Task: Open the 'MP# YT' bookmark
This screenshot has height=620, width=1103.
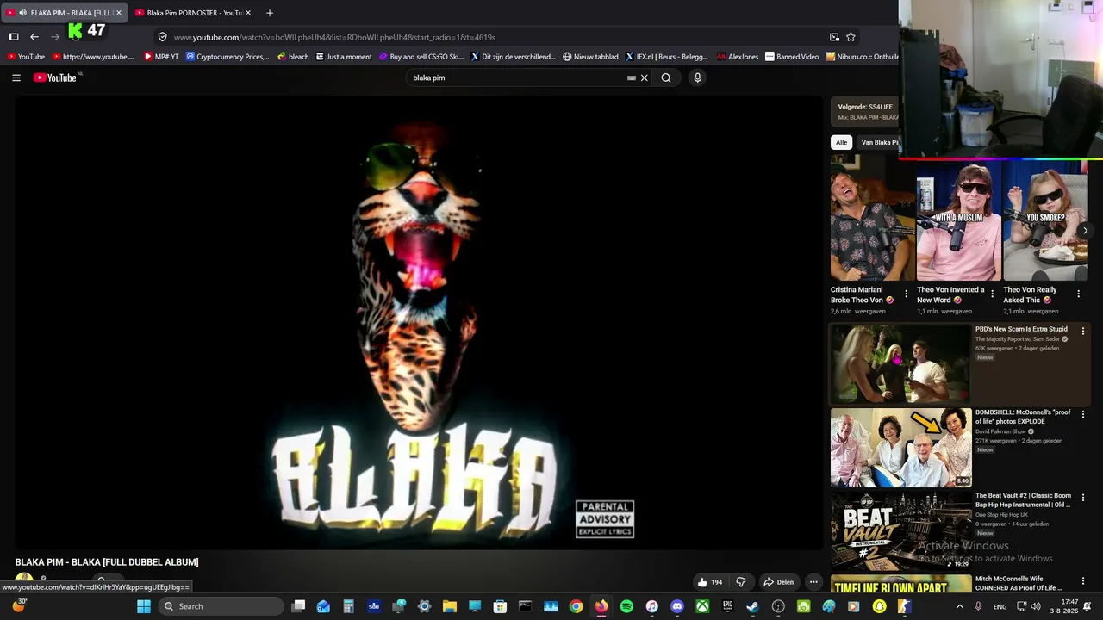Action: pos(161,57)
